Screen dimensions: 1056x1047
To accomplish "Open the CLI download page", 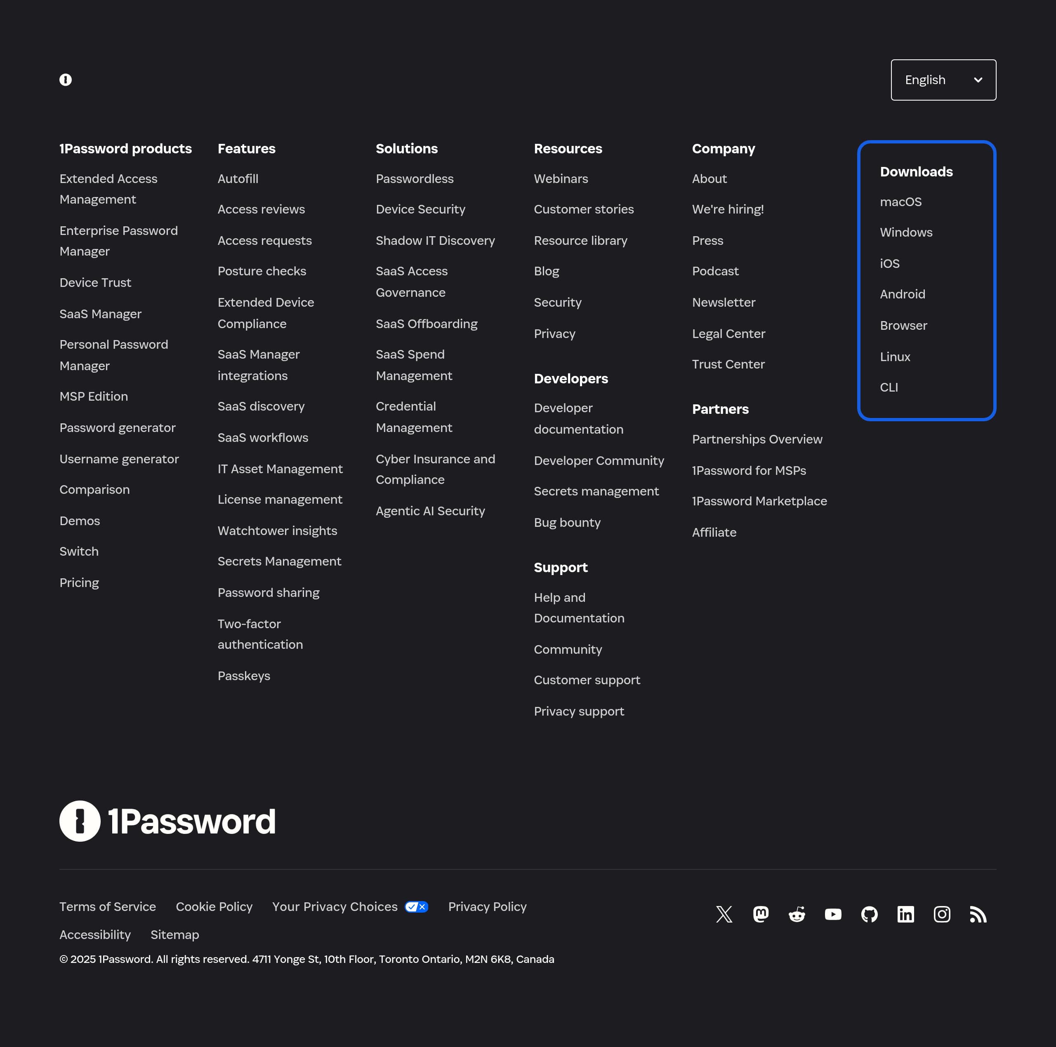I will [889, 387].
